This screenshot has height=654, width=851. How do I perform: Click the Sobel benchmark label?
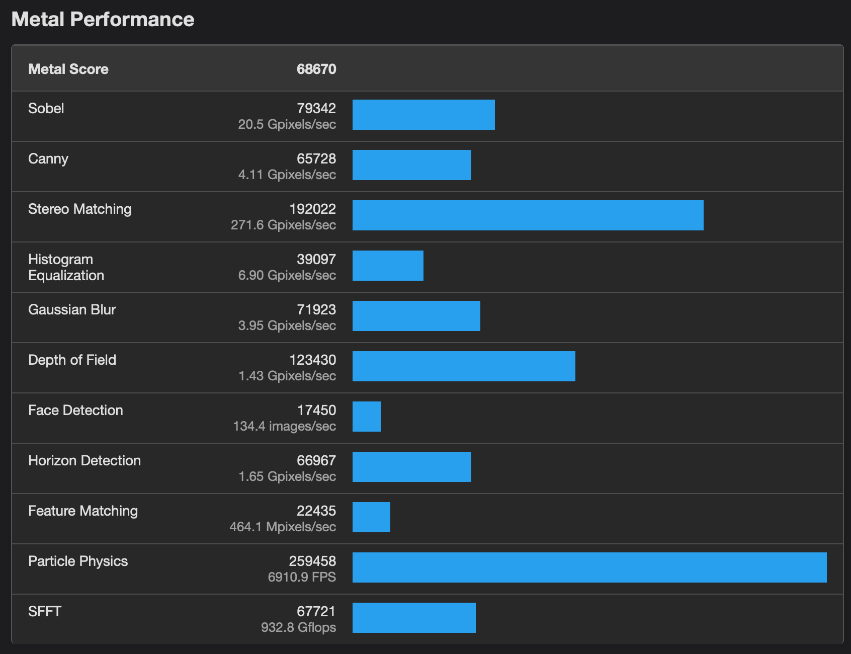pos(46,108)
